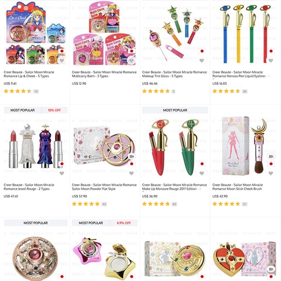Open the Jewel Rouge lipsticks product image

click(x=35, y=146)
